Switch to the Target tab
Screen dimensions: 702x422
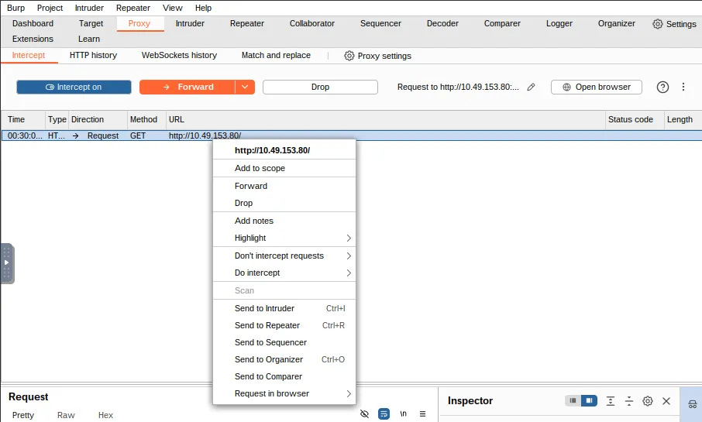pos(91,23)
